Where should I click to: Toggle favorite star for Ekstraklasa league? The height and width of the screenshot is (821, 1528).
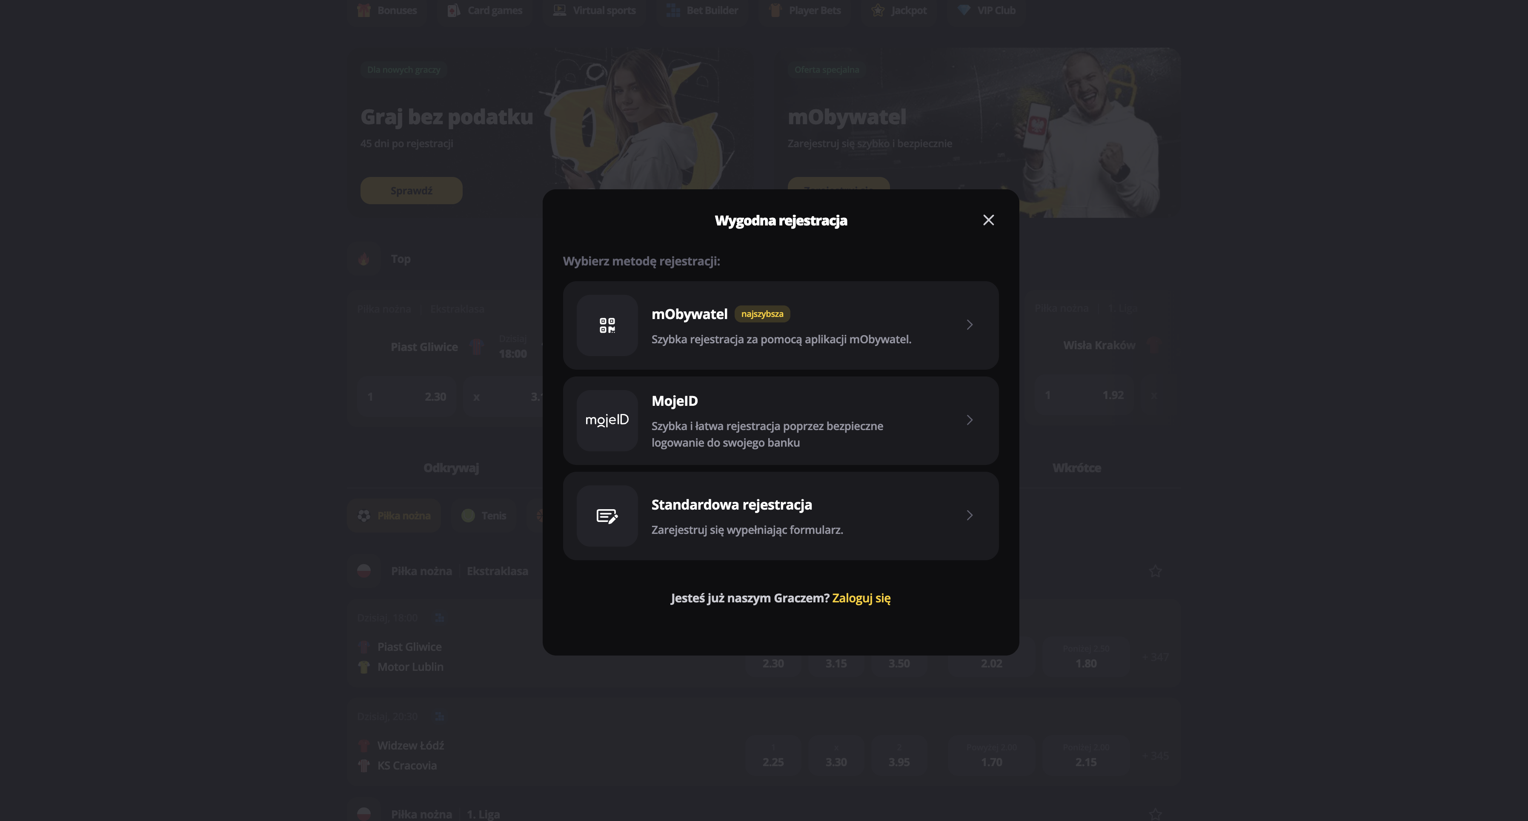pyautogui.click(x=1155, y=571)
